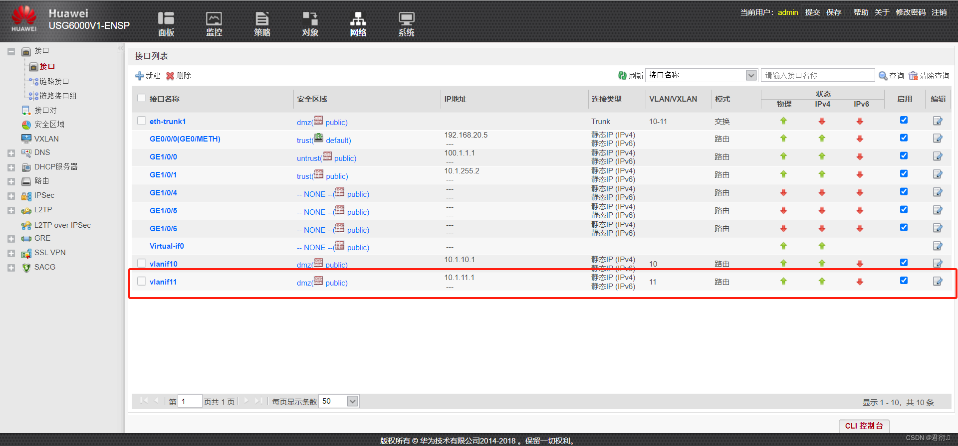The image size is (958, 446).
Task: Click the Trunk connection type for eth-trunk1
Action: [x=601, y=122]
